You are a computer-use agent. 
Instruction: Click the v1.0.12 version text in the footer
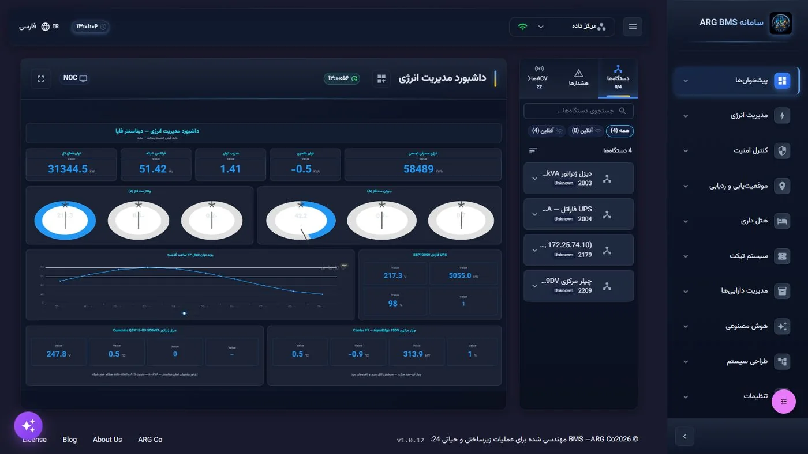pos(410,441)
